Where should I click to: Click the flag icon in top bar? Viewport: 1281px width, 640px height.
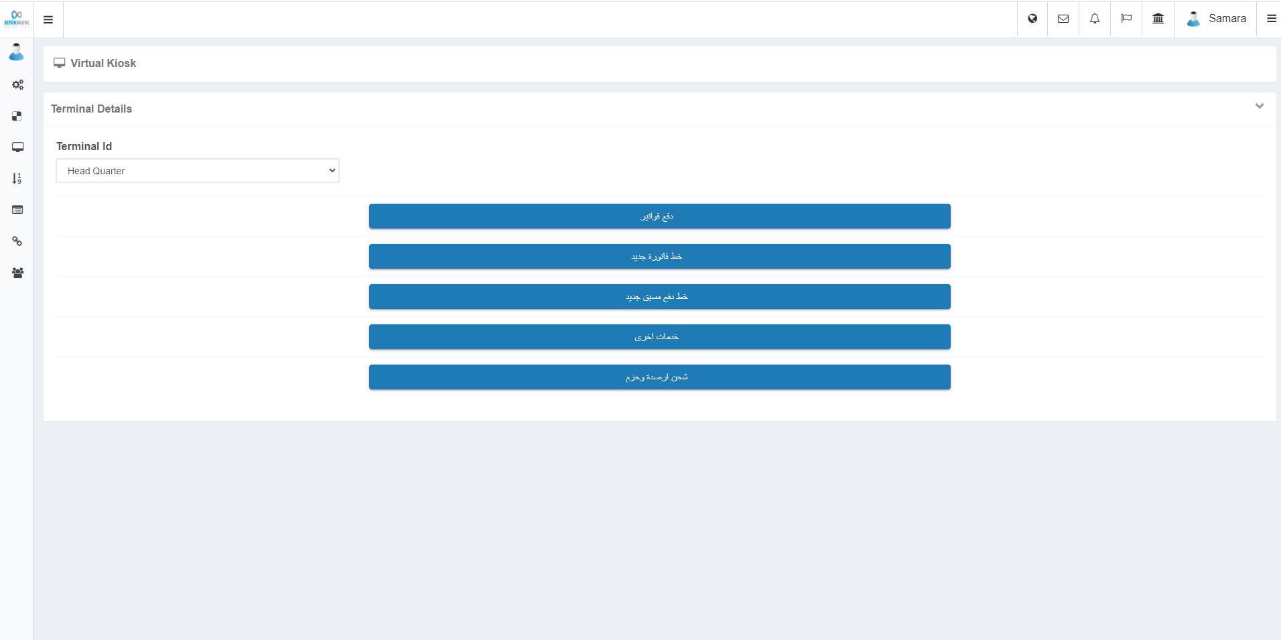[x=1126, y=19]
